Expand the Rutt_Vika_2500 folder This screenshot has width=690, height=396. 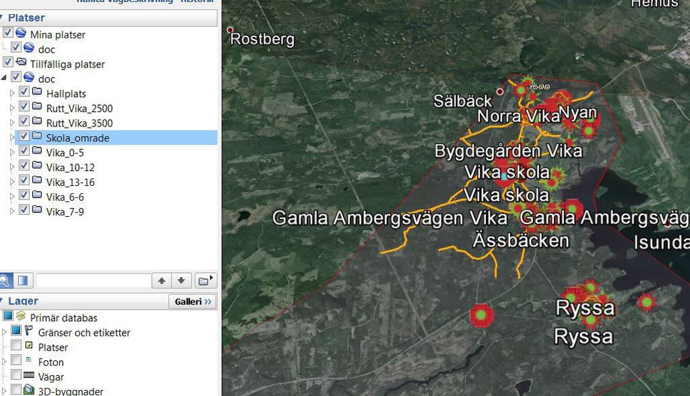pyautogui.click(x=12, y=108)
